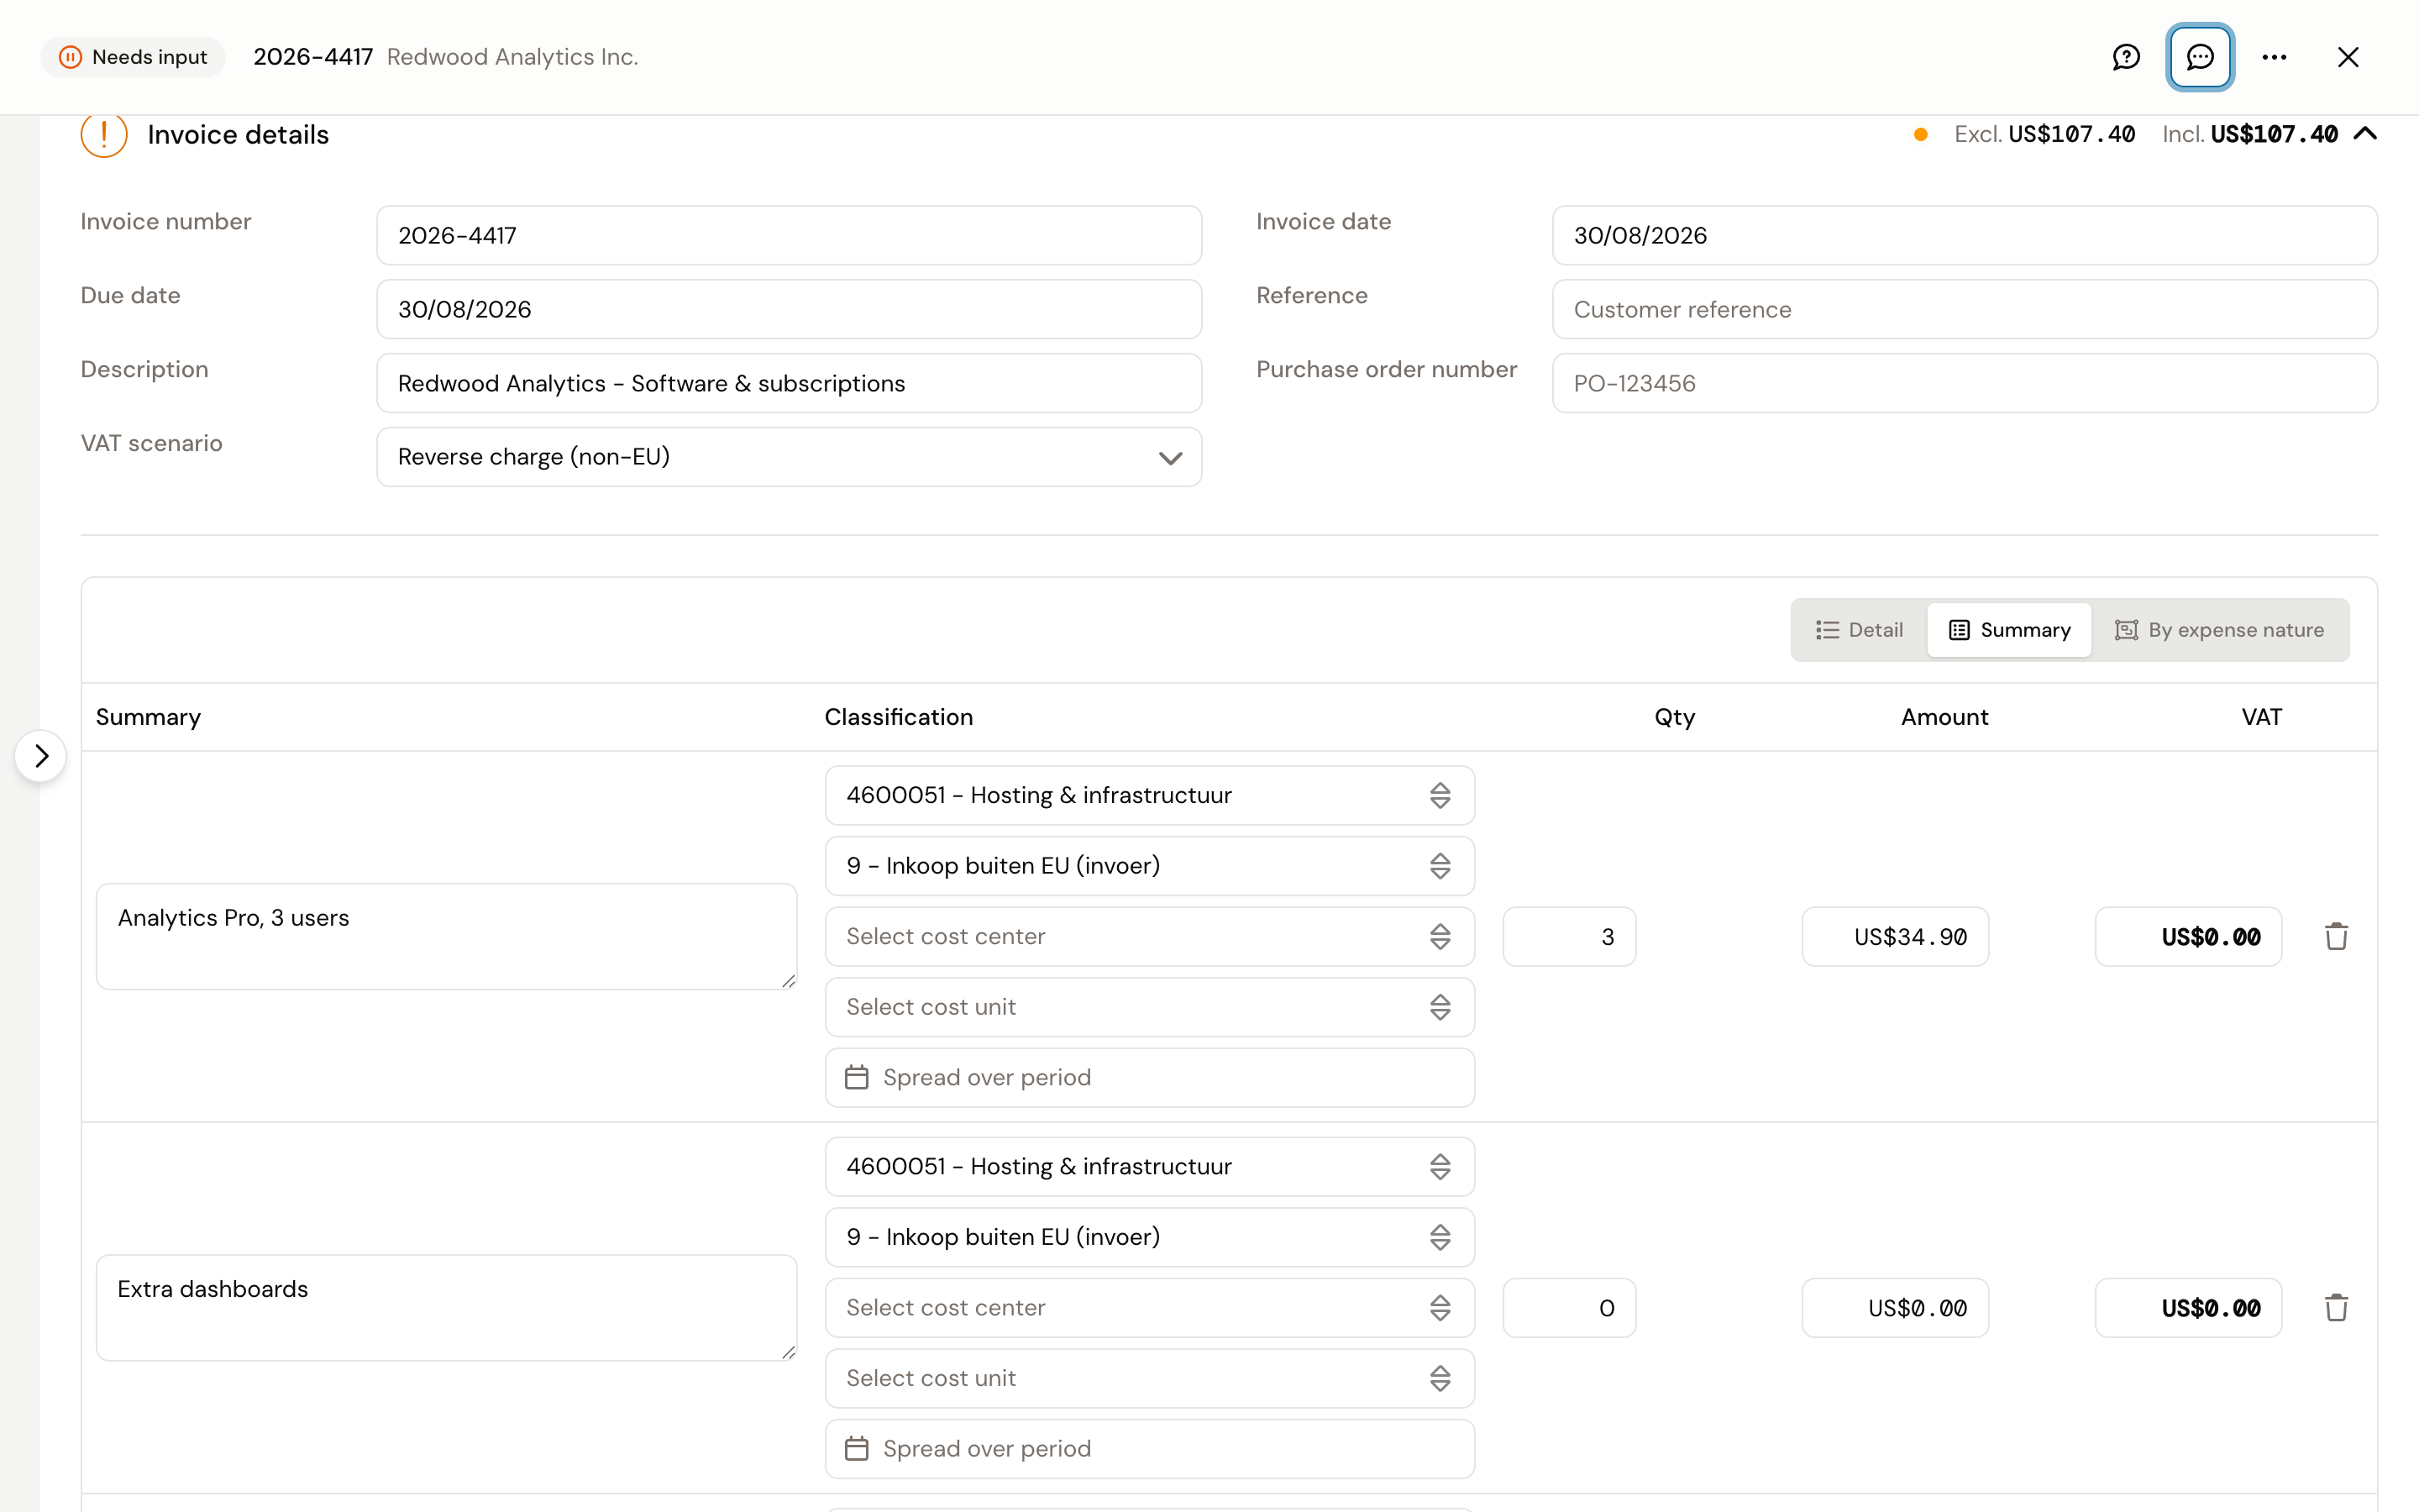This screenshot has width=2419, height=1512.
Task: Open the help question bubble icon
Action: pos(2126,57)
